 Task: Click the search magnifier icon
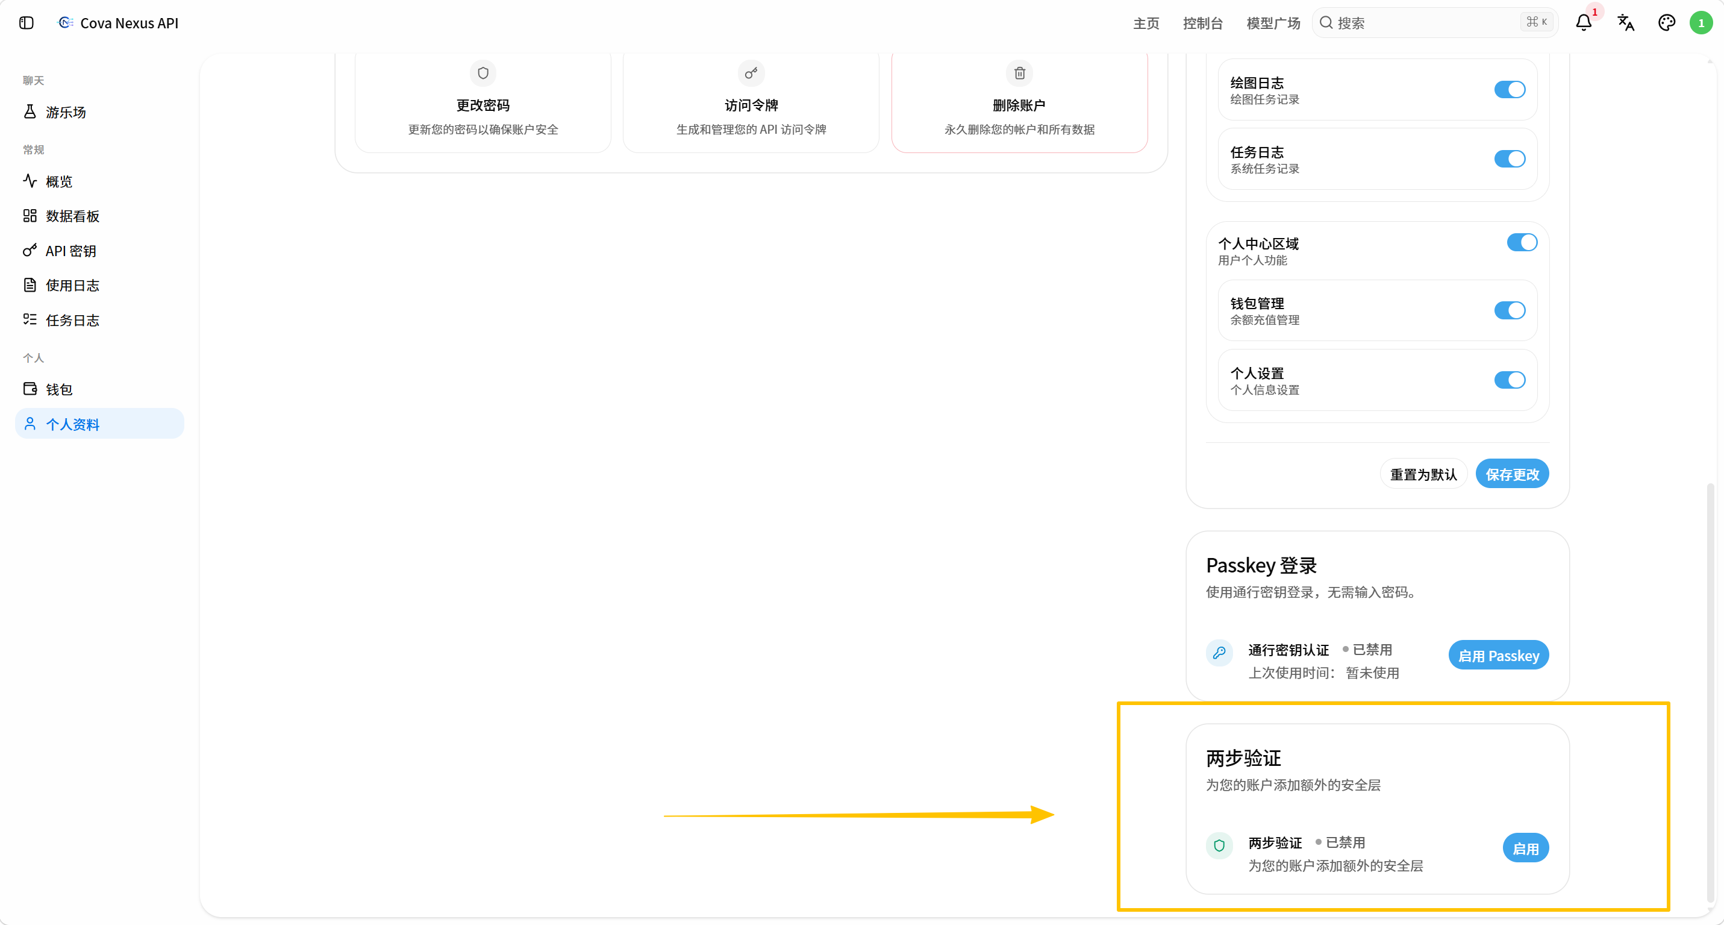[1326, 23]
